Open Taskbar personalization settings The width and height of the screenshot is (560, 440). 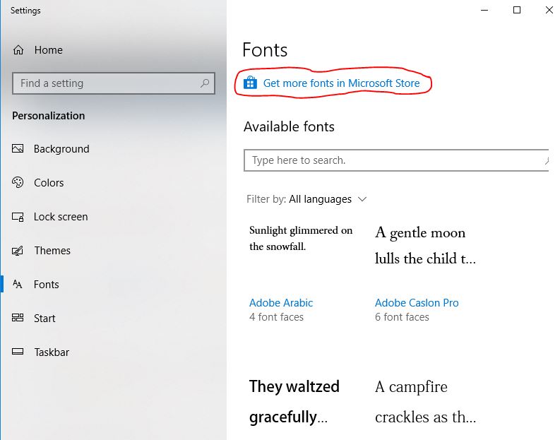52,352
